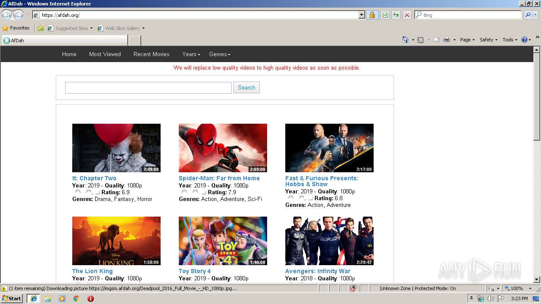Open the Genres dropdown menu
This screenshot has height=304, width=541.
[220, 54]
